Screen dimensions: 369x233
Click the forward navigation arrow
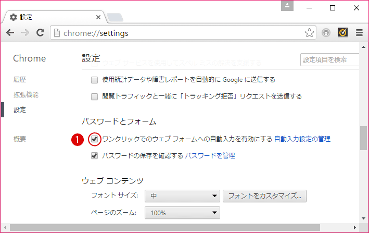point(25,33)
